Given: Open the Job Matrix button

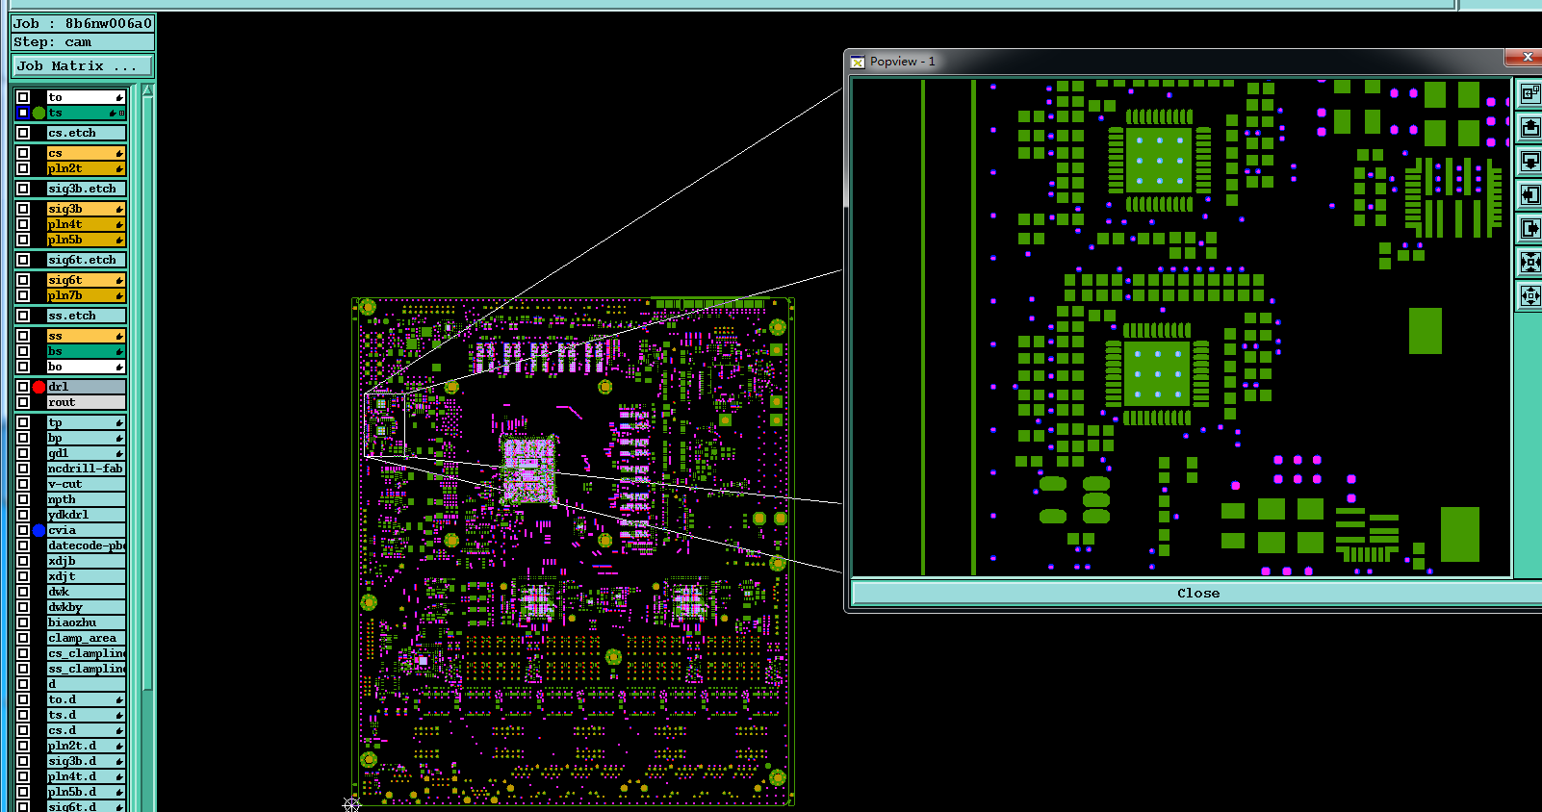Looking at the screenshot, I should coord(83,66).
